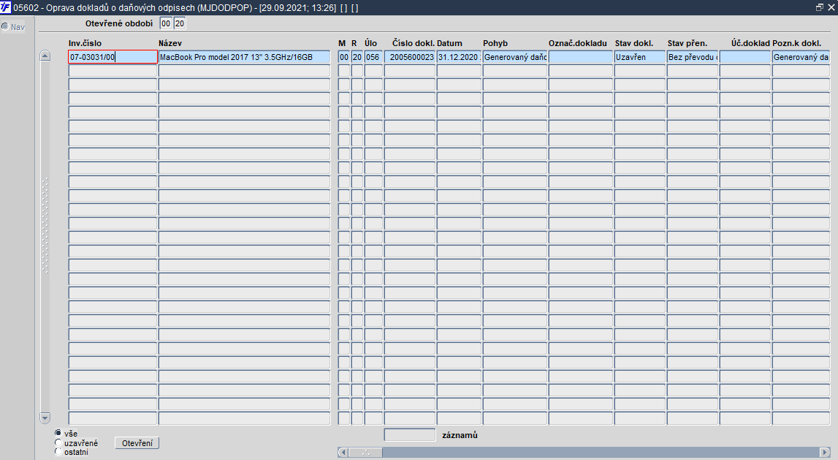Click Otevřené období year field 20
Image resolution: width=838 pixels, height=460 pixels.
tap(180, 23)
